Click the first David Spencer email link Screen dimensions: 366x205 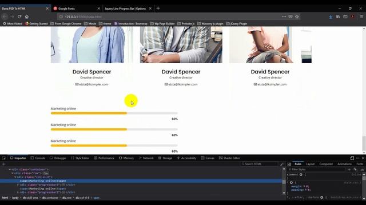91,84
